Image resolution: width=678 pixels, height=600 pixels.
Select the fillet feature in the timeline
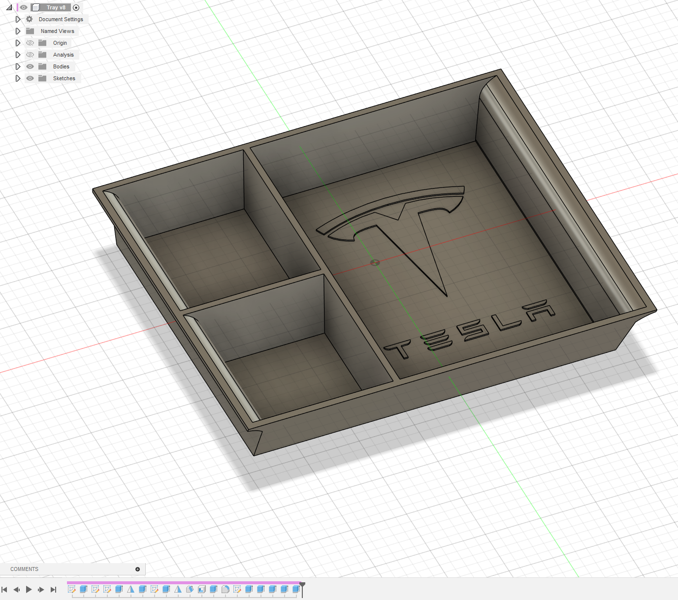226,589
